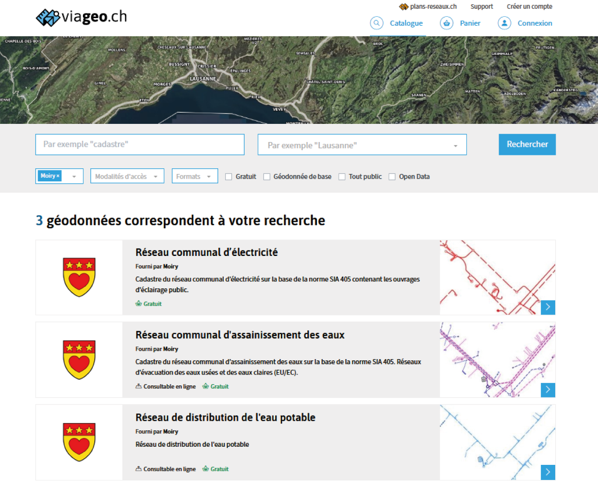The image size is (598, 486).
Task: Click Consultable en ligne icon under assainissement
Action: [139, 386]
